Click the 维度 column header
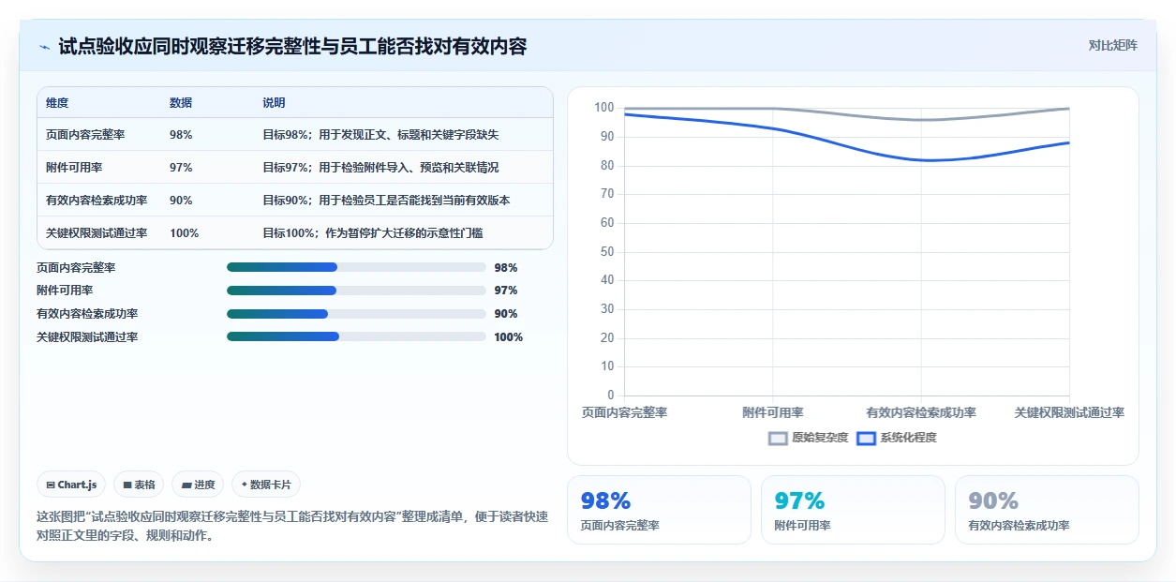 tap(57, 103)
